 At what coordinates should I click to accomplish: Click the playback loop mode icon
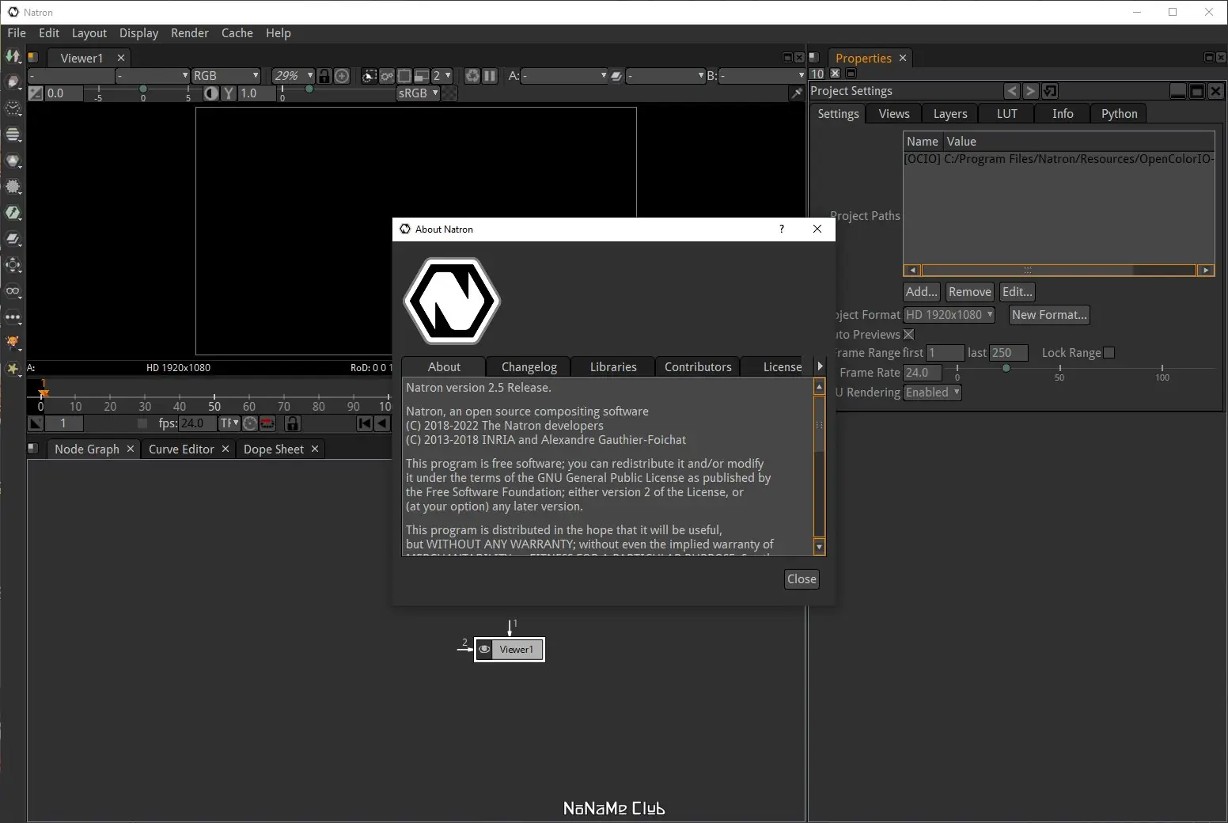267,423
